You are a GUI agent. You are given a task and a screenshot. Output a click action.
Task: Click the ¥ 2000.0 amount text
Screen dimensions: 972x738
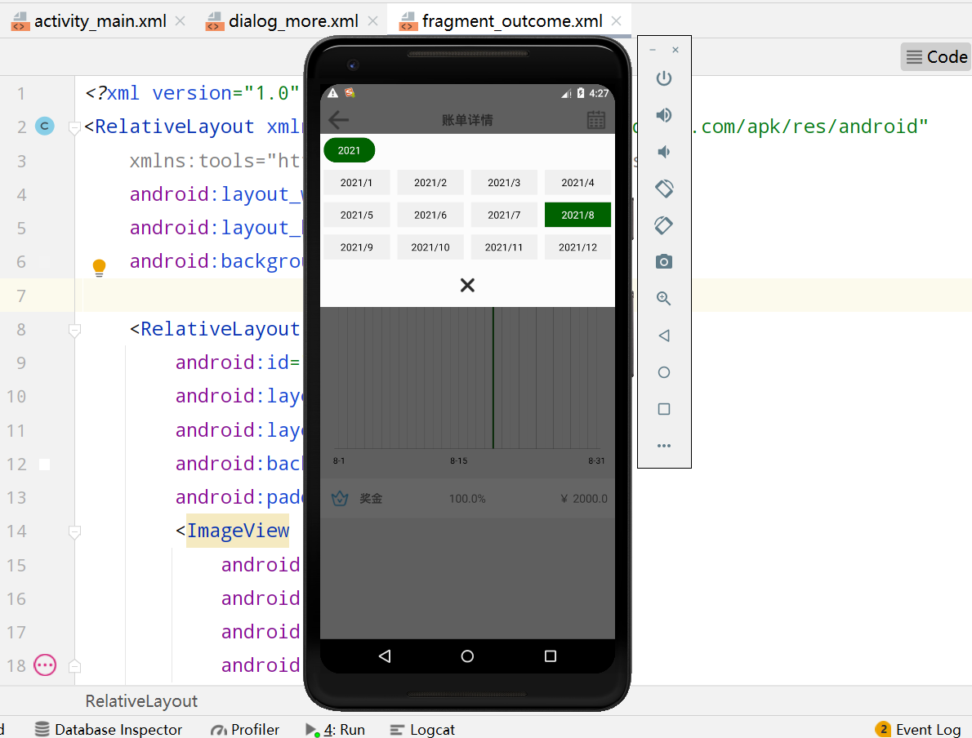coord(584,498)
